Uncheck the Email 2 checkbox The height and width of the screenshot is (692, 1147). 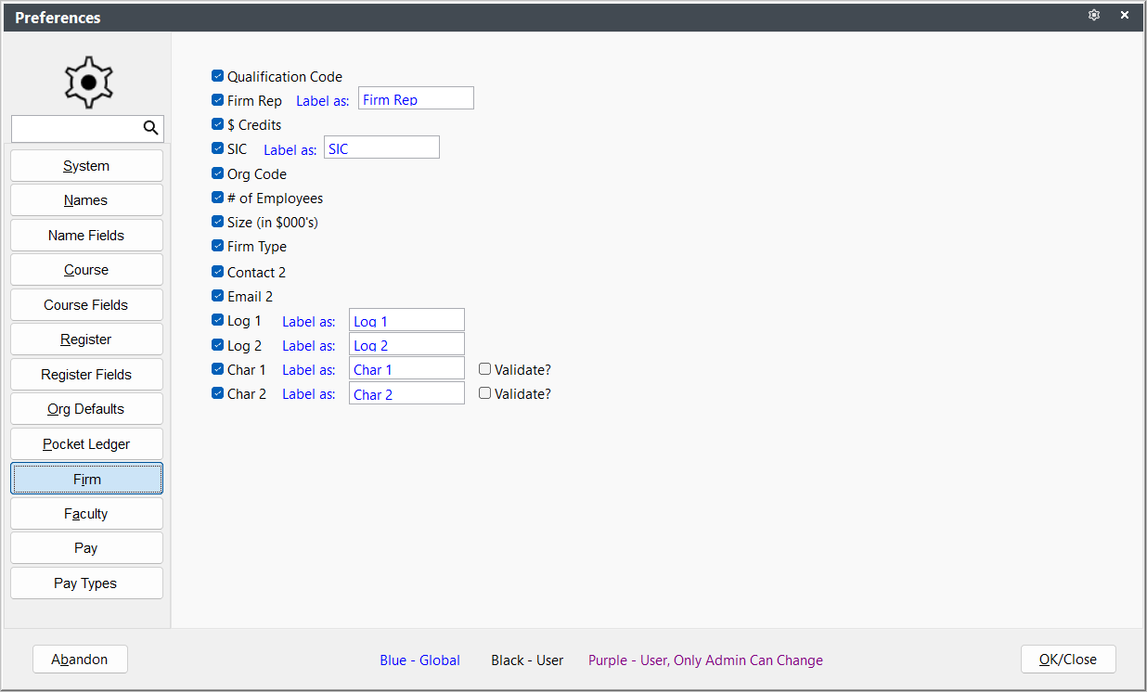[218, 295]
